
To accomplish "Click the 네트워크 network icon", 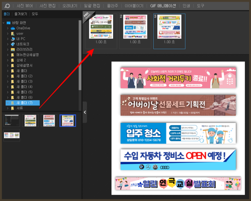I will click(13, 44).
